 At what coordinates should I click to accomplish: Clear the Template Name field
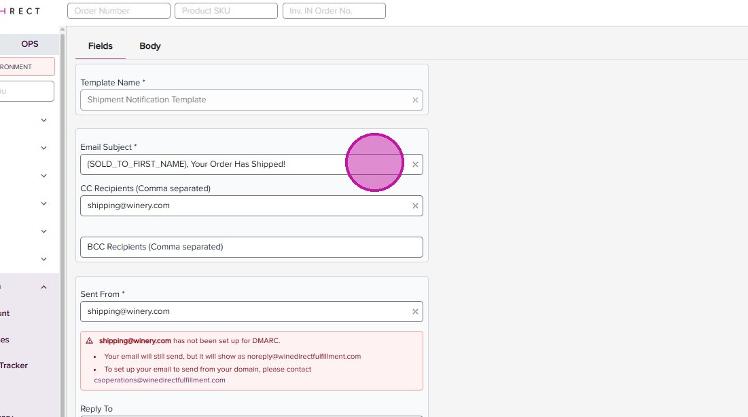click(415, 100)
